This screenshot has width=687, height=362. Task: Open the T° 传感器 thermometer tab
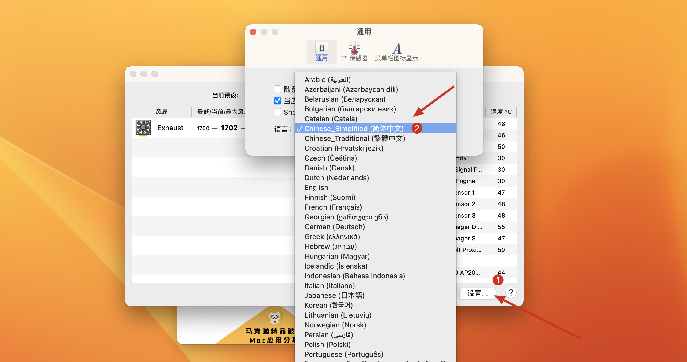(354, 49)
